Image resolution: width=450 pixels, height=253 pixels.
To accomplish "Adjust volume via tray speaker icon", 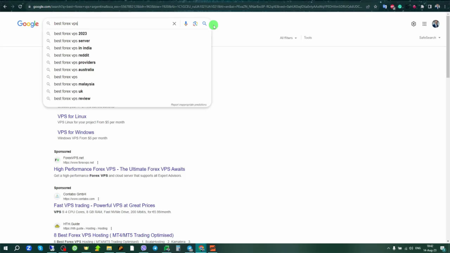I will point(411,248).
